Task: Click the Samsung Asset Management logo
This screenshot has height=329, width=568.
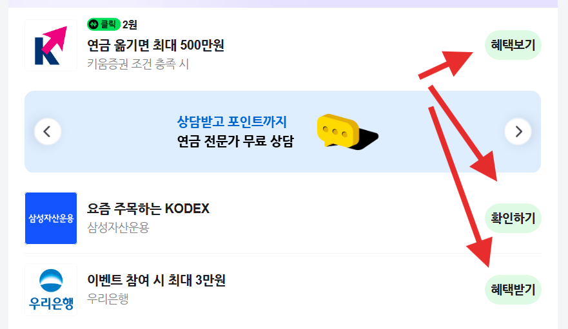Action: (51, 218)
